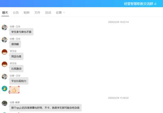163x113 pixels.
Task: Click avatar beside 学生参与度也不错 message
Action: (4, 27)
